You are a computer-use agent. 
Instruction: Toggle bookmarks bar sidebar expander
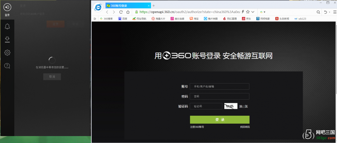95,19
